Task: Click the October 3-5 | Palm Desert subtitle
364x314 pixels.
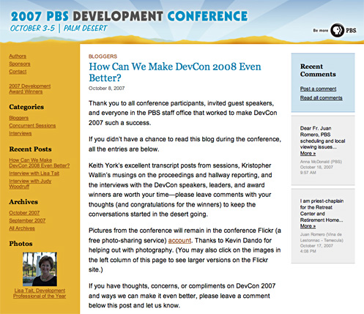Action: coord(59,29)
